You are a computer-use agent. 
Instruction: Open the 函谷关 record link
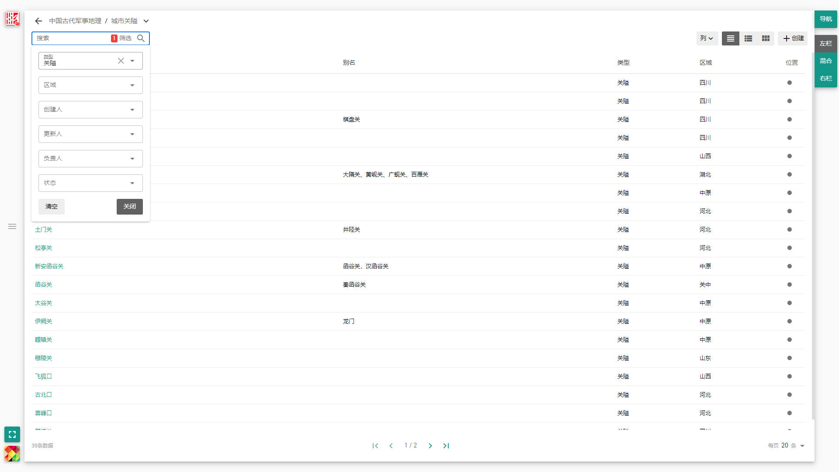point(43,285)
